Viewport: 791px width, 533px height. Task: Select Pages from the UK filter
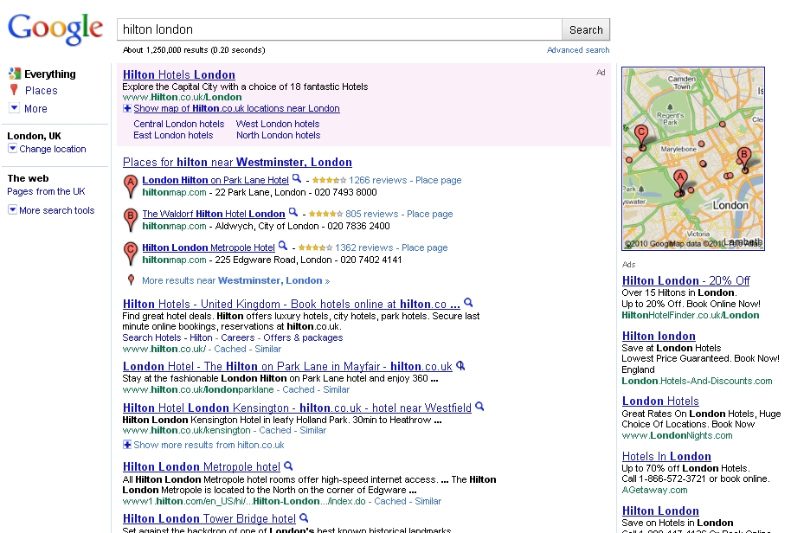(x=46, y=191)
